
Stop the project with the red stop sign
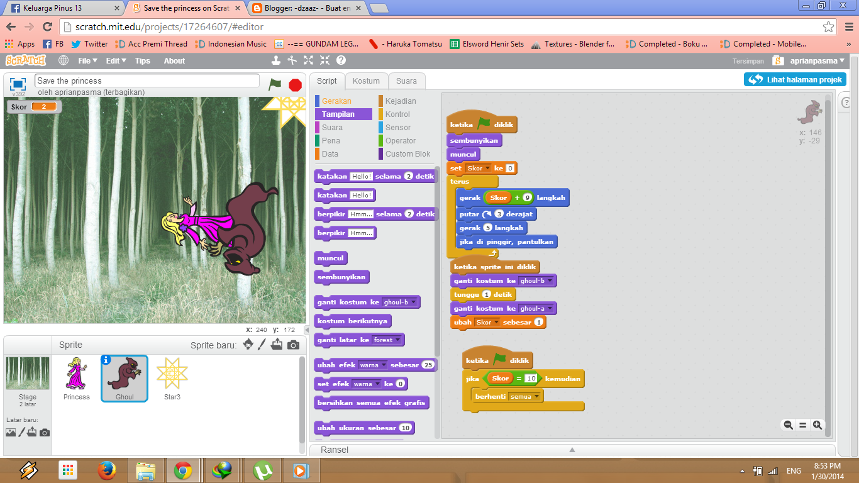tap(294, 84)
